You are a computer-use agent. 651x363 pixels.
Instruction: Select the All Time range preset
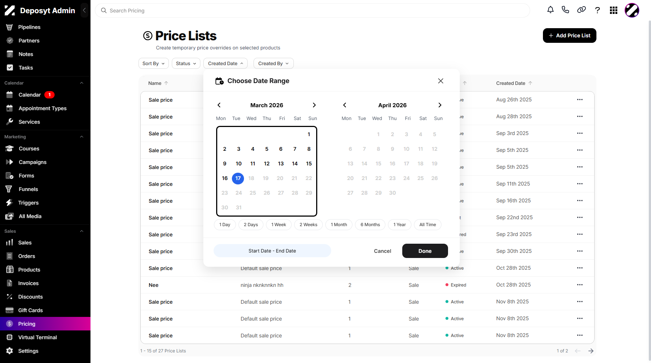[x=428, y=225]
